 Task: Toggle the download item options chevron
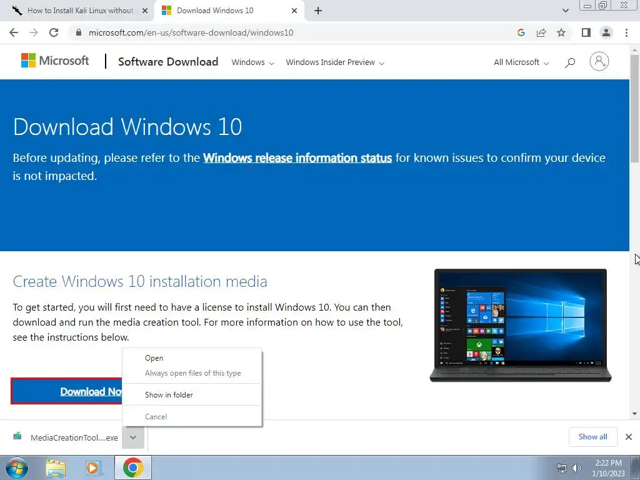point(133,437)
